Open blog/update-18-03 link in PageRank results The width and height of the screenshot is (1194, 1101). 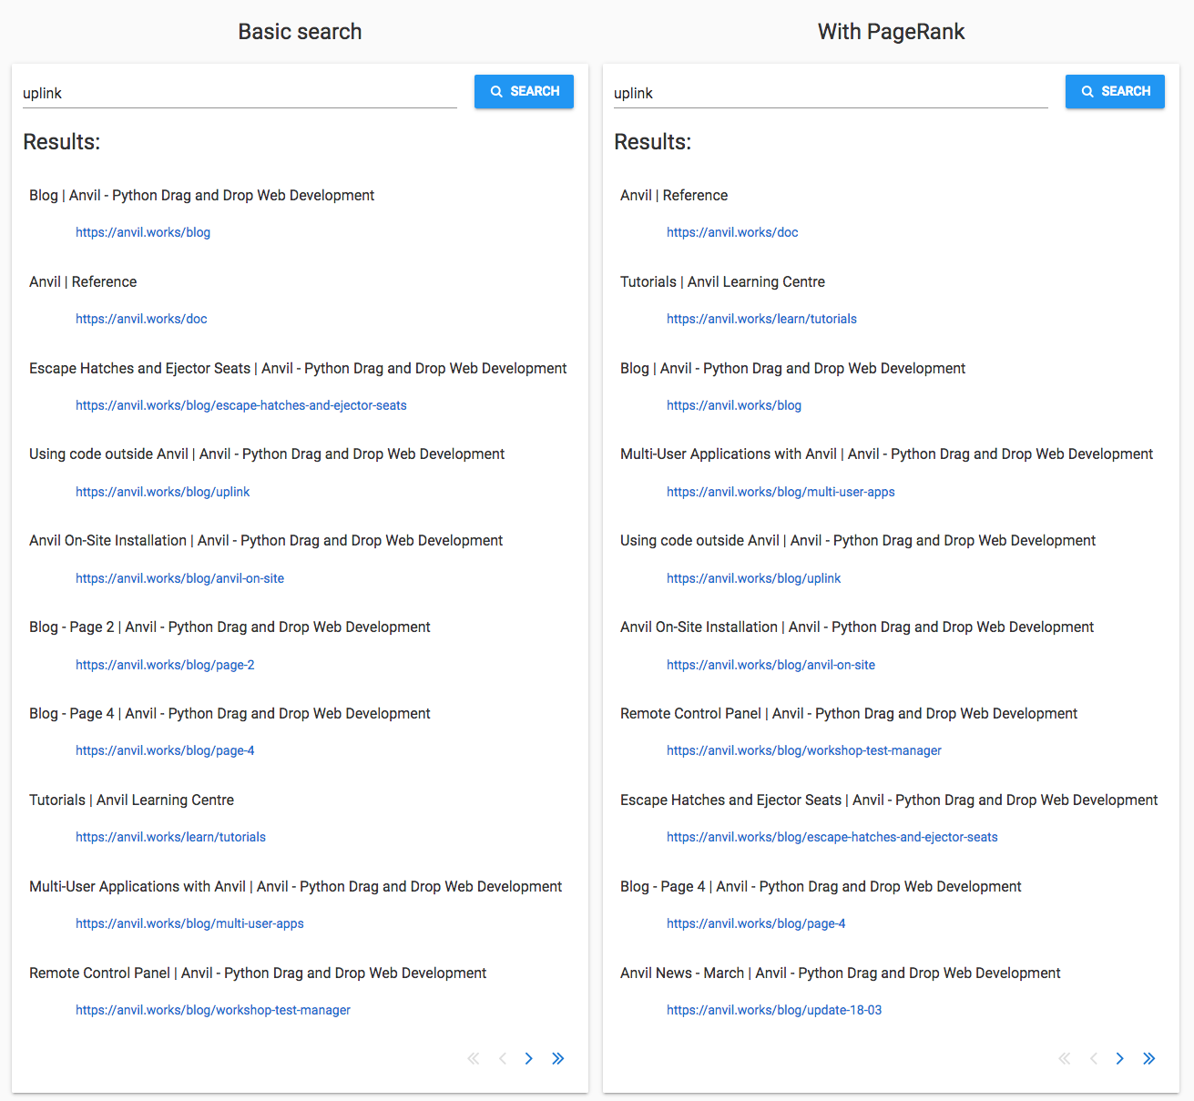pyautogui.click(x=774, y=1010)
